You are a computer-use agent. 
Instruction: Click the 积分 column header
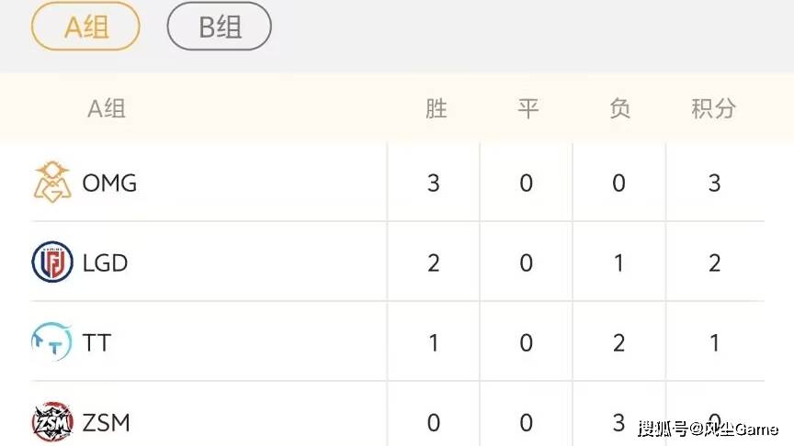point(714,109)
